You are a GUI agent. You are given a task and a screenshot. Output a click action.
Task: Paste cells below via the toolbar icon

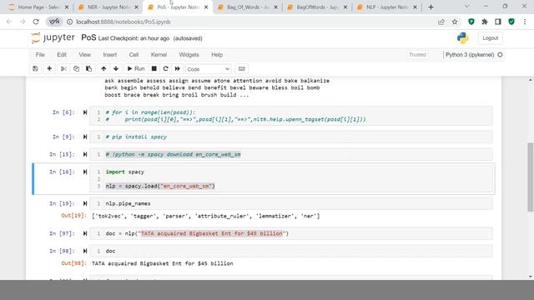[x=88, y=68]
